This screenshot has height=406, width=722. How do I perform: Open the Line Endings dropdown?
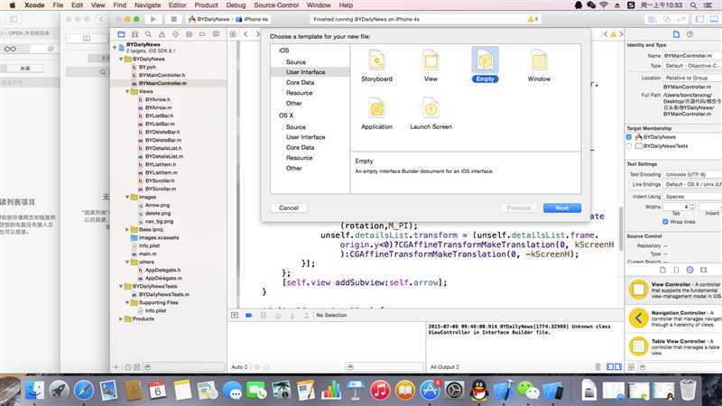click(692, 184)
